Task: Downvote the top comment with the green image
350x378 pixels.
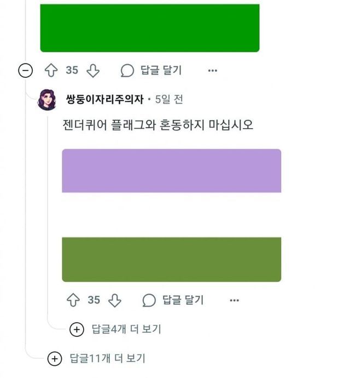Action: pos(93,70)
